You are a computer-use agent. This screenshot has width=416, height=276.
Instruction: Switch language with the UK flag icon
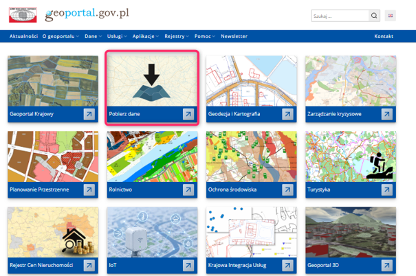391,16
